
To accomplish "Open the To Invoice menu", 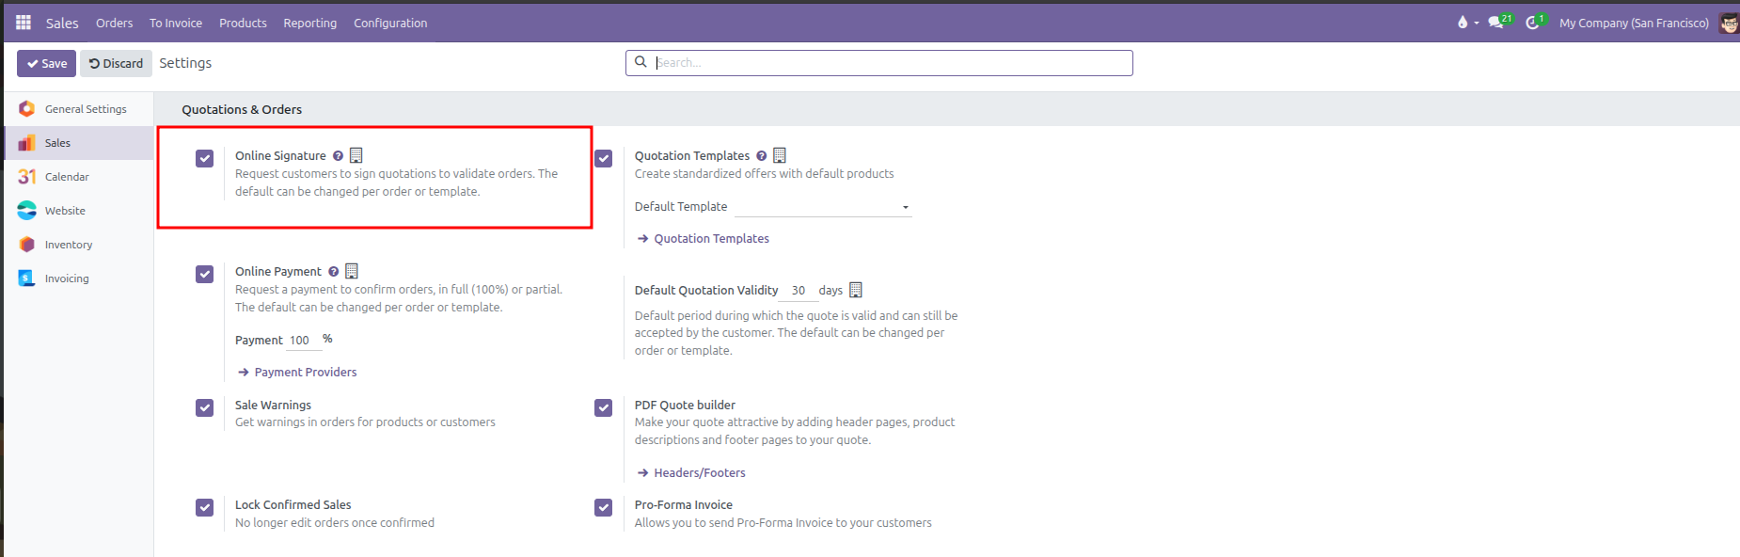I will click(176, 23).
